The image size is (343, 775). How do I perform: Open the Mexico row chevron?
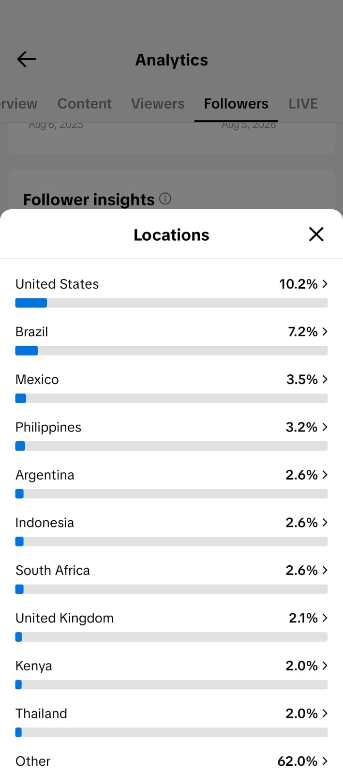click(325, 379)
